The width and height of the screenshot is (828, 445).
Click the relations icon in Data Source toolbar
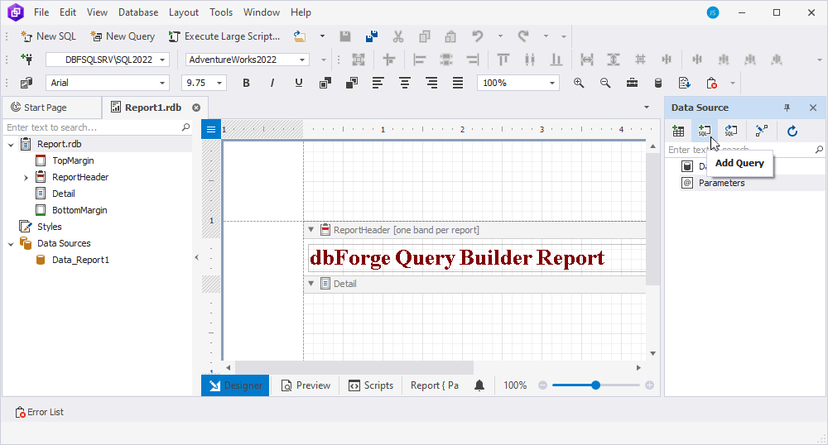click(762, 131)
